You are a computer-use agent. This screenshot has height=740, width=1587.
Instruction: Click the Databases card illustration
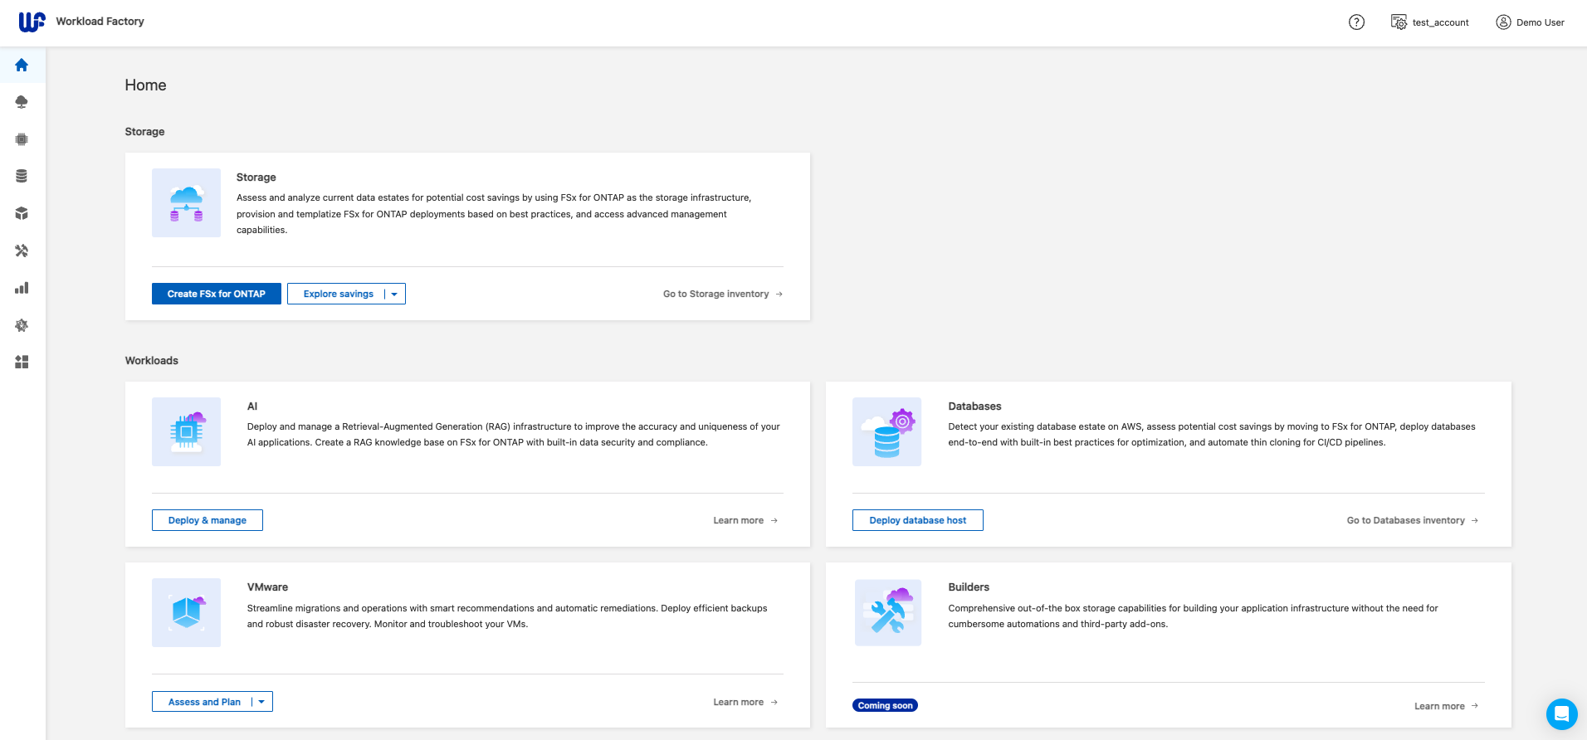886,431
